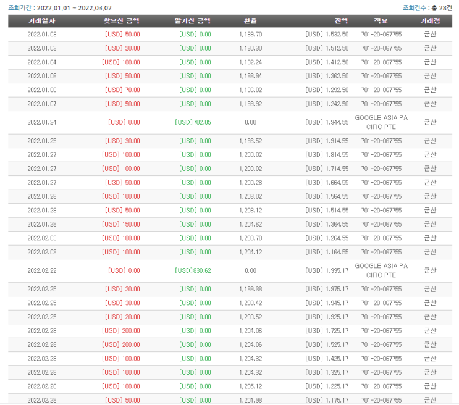Click exchange rate 1,204.62
Viewport: 459px width, 405px height.
tap(251, 225)
